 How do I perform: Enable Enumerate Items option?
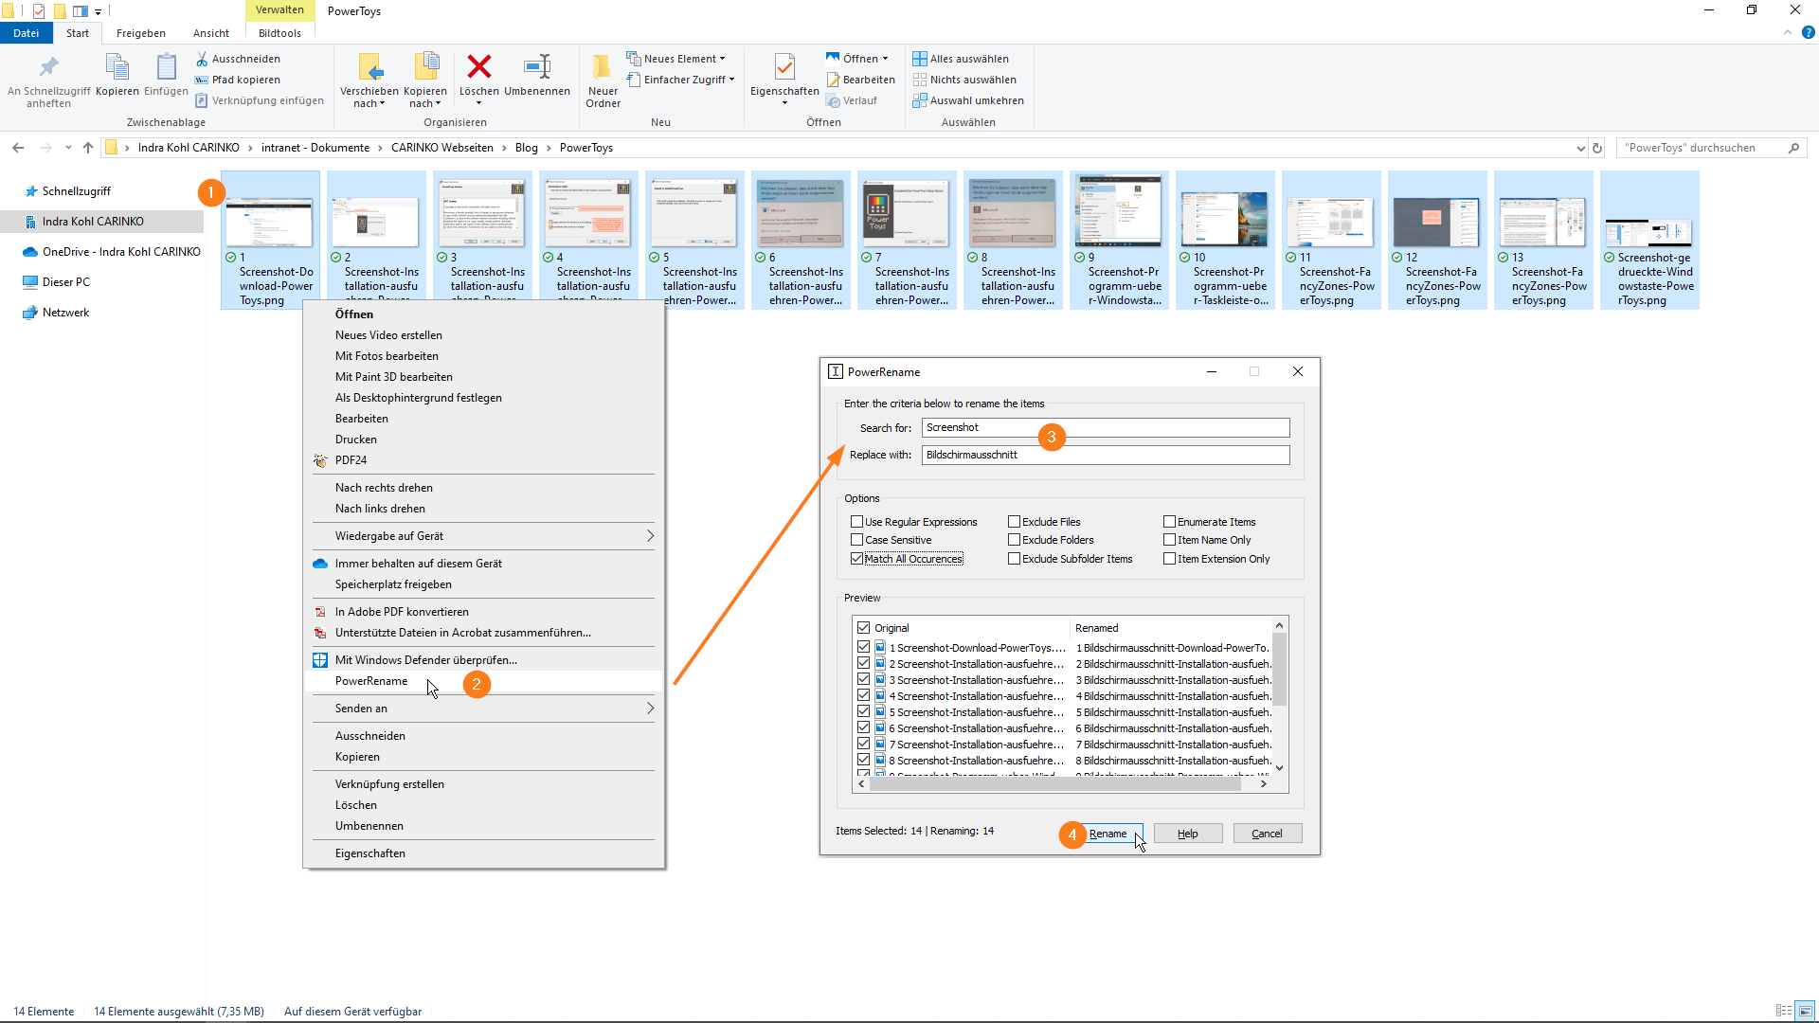pos(1169,522)
